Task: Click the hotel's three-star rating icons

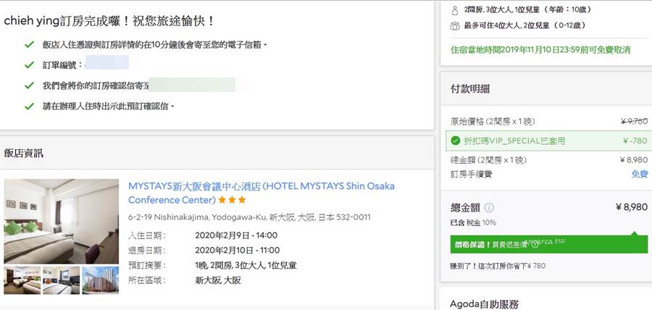Action: (x=232, y=201)
